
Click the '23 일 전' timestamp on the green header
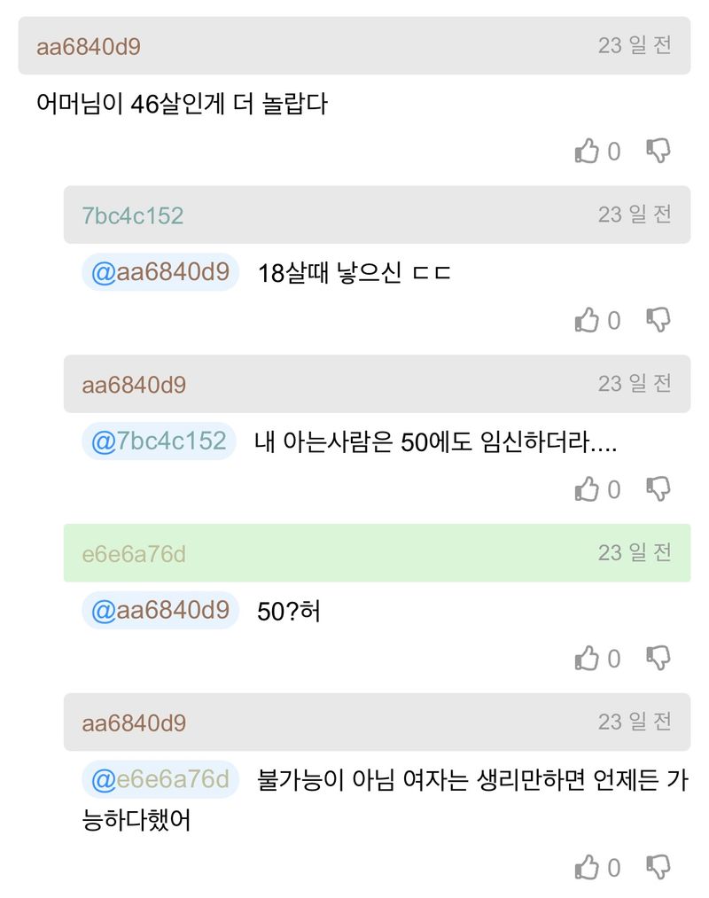click(635, 553)
